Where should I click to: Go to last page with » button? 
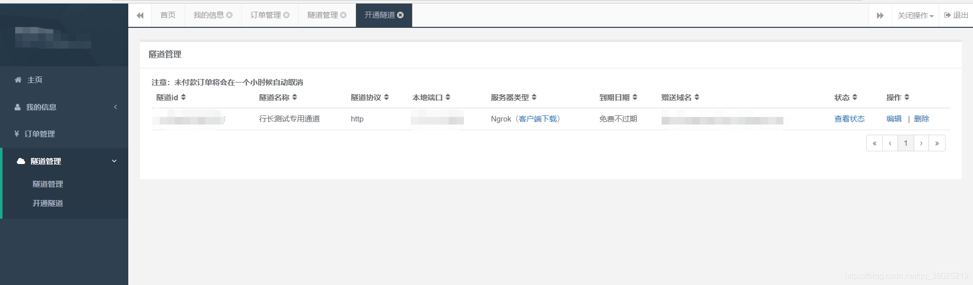pos(937,143)
